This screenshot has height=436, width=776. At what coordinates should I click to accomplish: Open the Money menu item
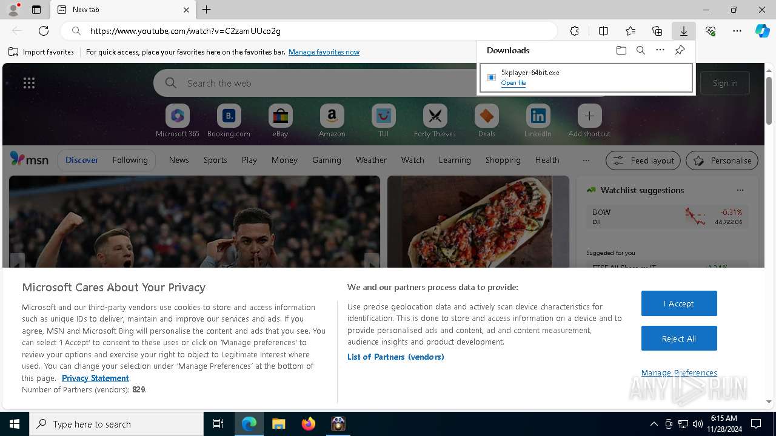point(284,160)
